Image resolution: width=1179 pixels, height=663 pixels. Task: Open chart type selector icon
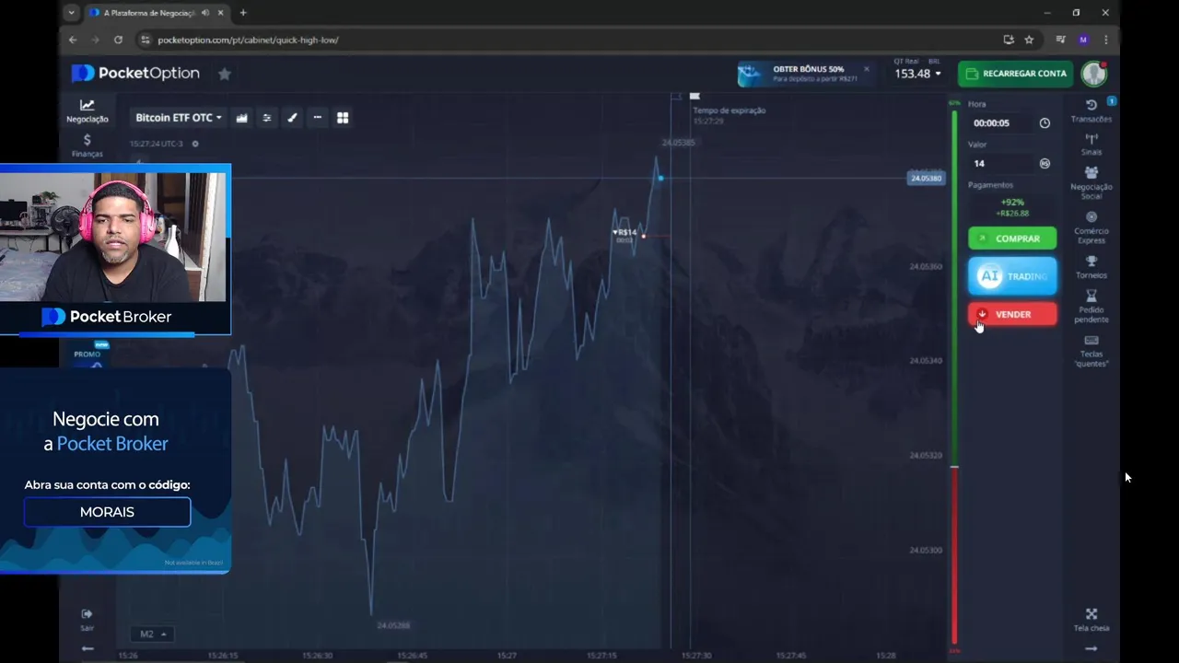[x=241, y=118]
